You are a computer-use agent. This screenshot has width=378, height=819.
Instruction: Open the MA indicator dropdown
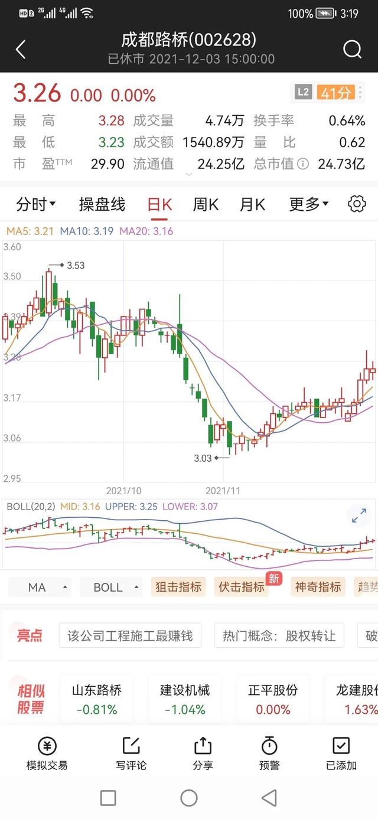(x=40, y=587)
